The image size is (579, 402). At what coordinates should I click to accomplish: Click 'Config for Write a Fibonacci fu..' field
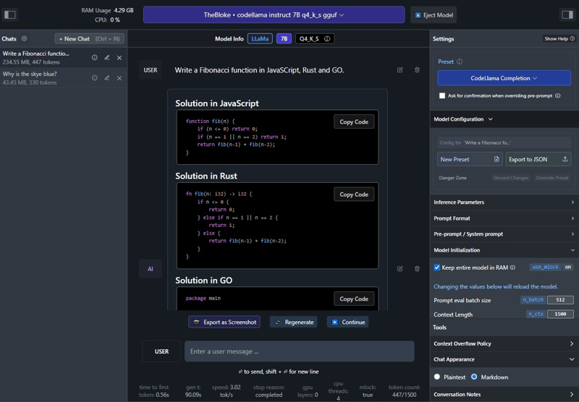pos(504,142)
